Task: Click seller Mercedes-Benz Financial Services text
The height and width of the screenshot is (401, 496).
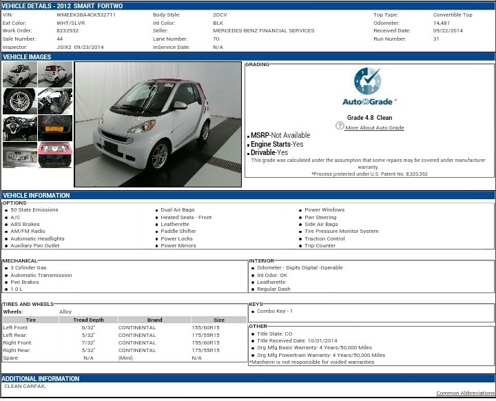Action: coord(263,31)
